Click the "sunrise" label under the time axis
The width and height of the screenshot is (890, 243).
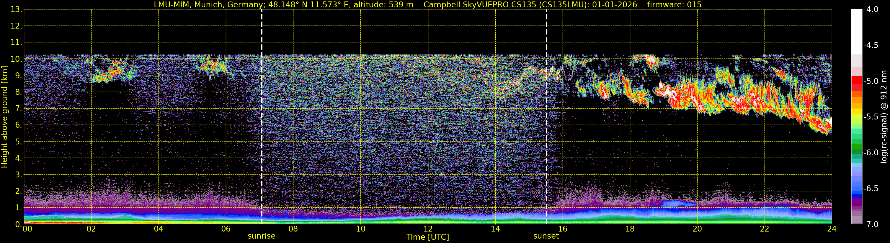262,236
